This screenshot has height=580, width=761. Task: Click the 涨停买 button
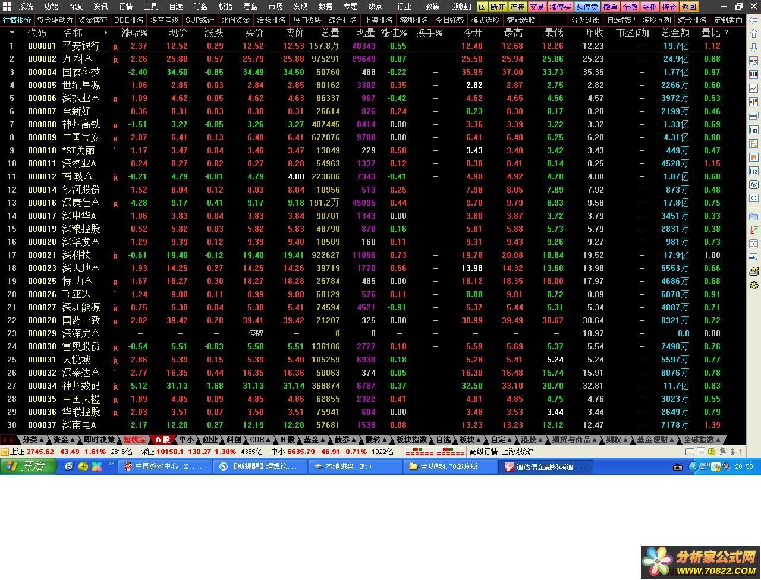pos(560,7)
